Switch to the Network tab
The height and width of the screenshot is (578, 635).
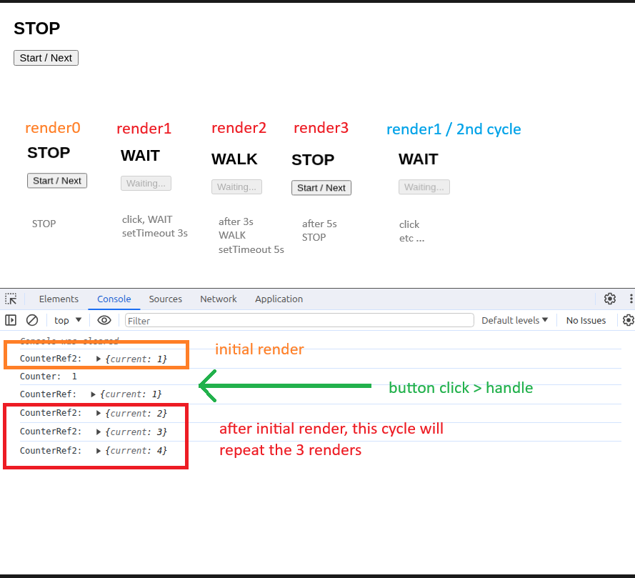point(219,299)
